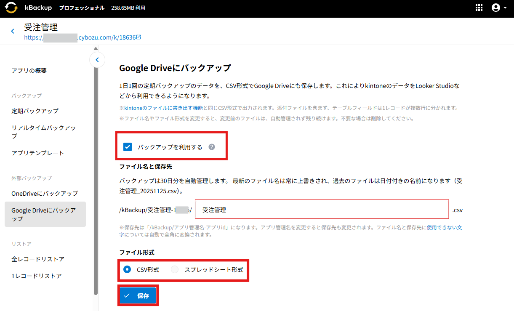
Task: Open the apps grid launcher icon
Action: pyautogui.click(x=479, y=8)
